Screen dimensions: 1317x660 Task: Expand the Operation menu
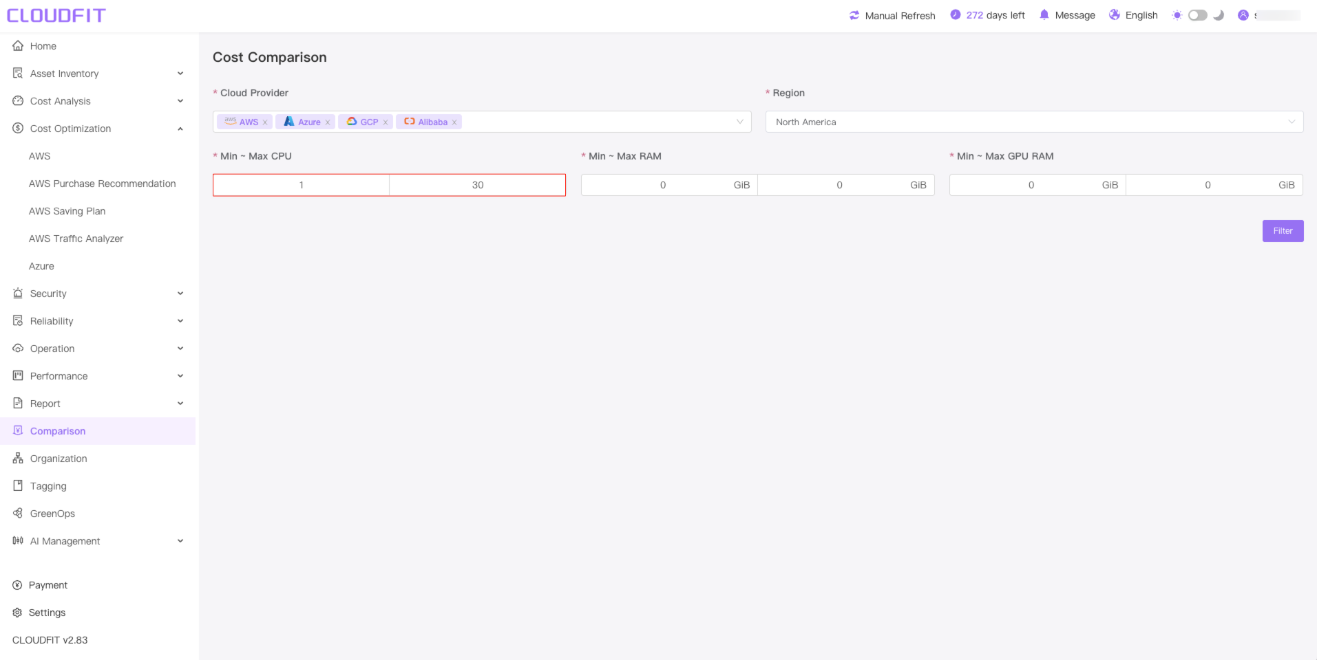[180, 349]
